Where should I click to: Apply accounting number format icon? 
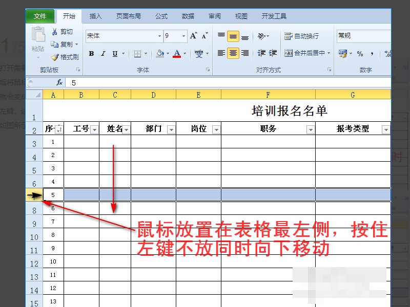342,54
